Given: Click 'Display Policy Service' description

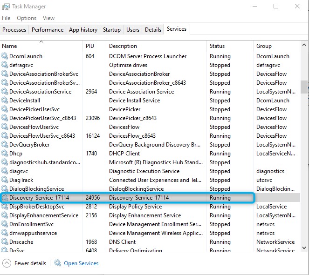Looking at the screenshot, I should pyautogui.click(x=135, y=207).
